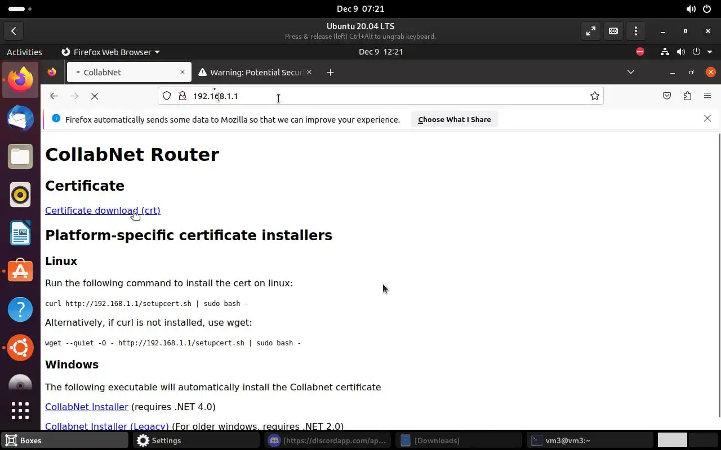Switch to Warning: Potential Security tab
721x450 pixels.
click(256, 72)
